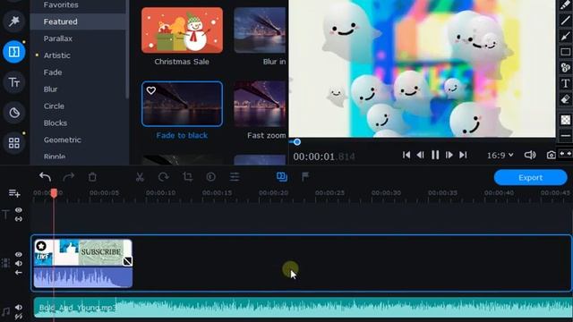Open the Transitions tab in sidebar
The image size is (573, 322).
tap(14, 52)
